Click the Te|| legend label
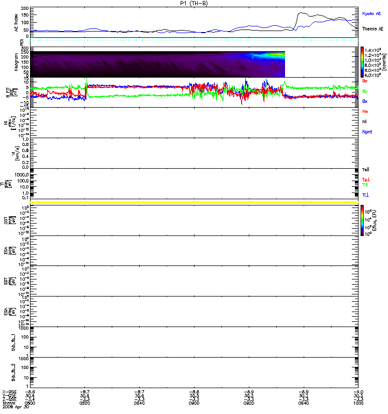The height and width of the screenshot is (414, 388). click(366, 170)
